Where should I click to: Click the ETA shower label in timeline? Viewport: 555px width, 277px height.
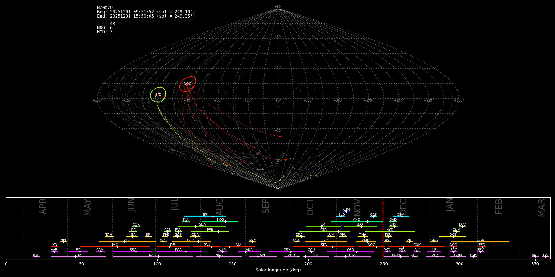click(79, 255)
